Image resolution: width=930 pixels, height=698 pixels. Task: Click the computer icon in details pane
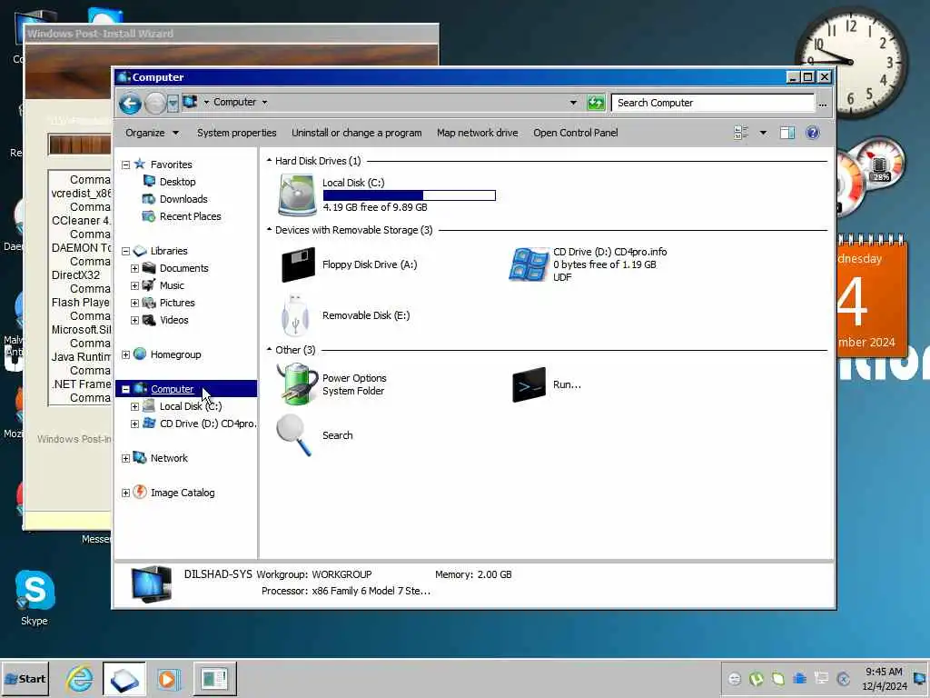coord(152,584)
